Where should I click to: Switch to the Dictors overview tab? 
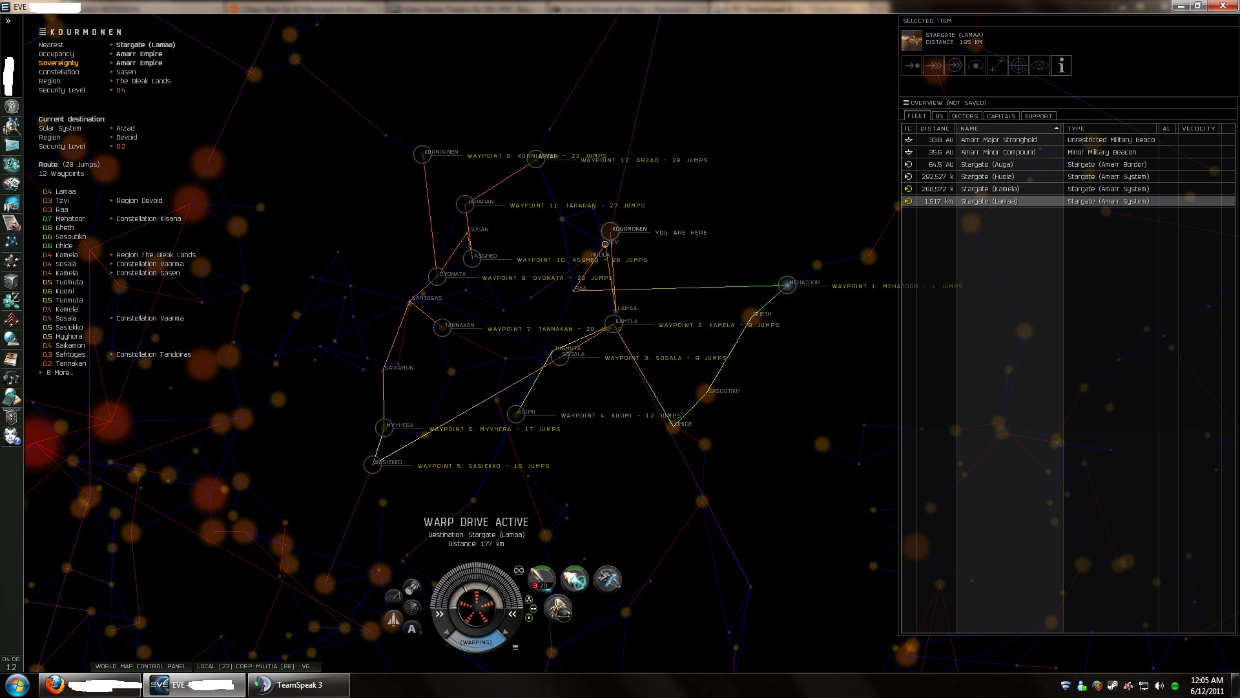[x=964, y=116]
